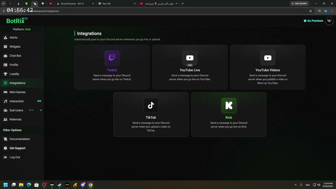
Task: Open Discord from the taskbar
Action: (83, 185)
